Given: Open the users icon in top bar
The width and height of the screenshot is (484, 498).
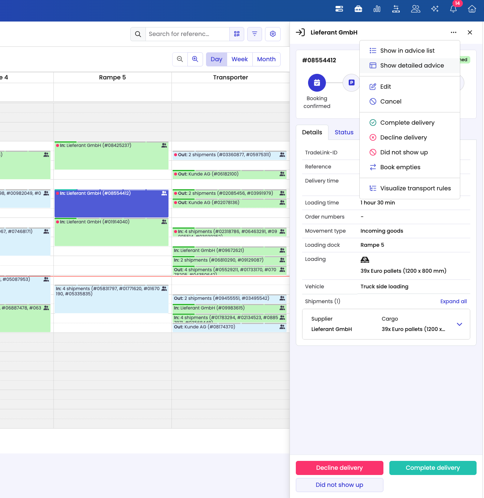Looking at the screenshot, I should point(415,9).
